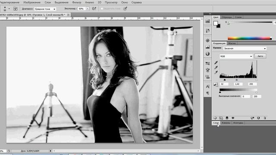Open the Brushes panel icon in the dock
Viewport: 276px width, 155px height.
click(x=208, y=70)
